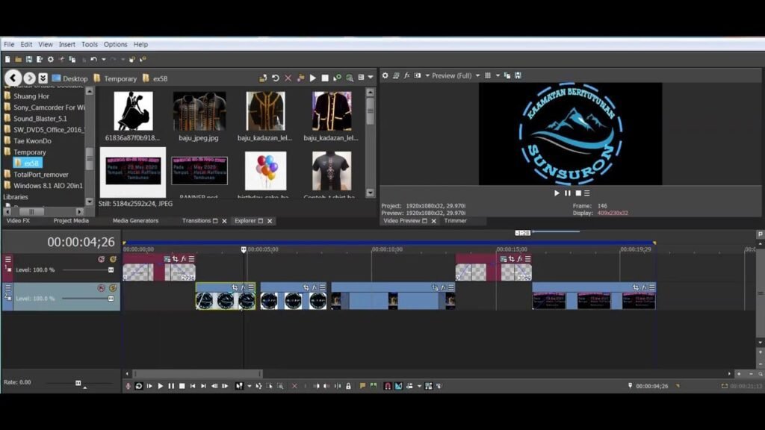Solo video track 1
Screen dimensions: 765x430
click(x=113, y=259)
